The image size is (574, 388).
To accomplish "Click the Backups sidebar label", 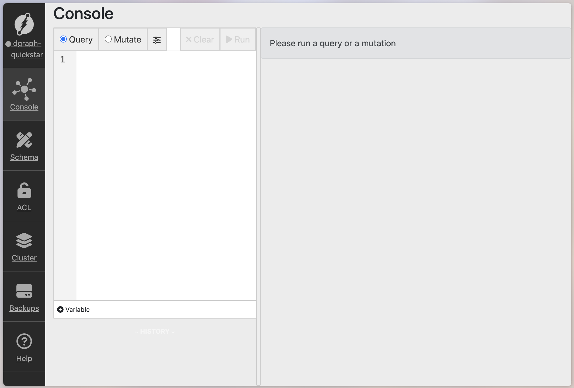I will [24, 308].
